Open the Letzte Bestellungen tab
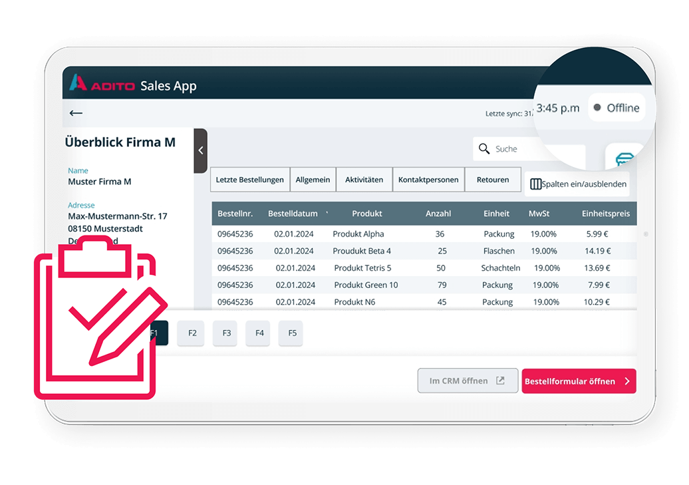 coord(250,180)
